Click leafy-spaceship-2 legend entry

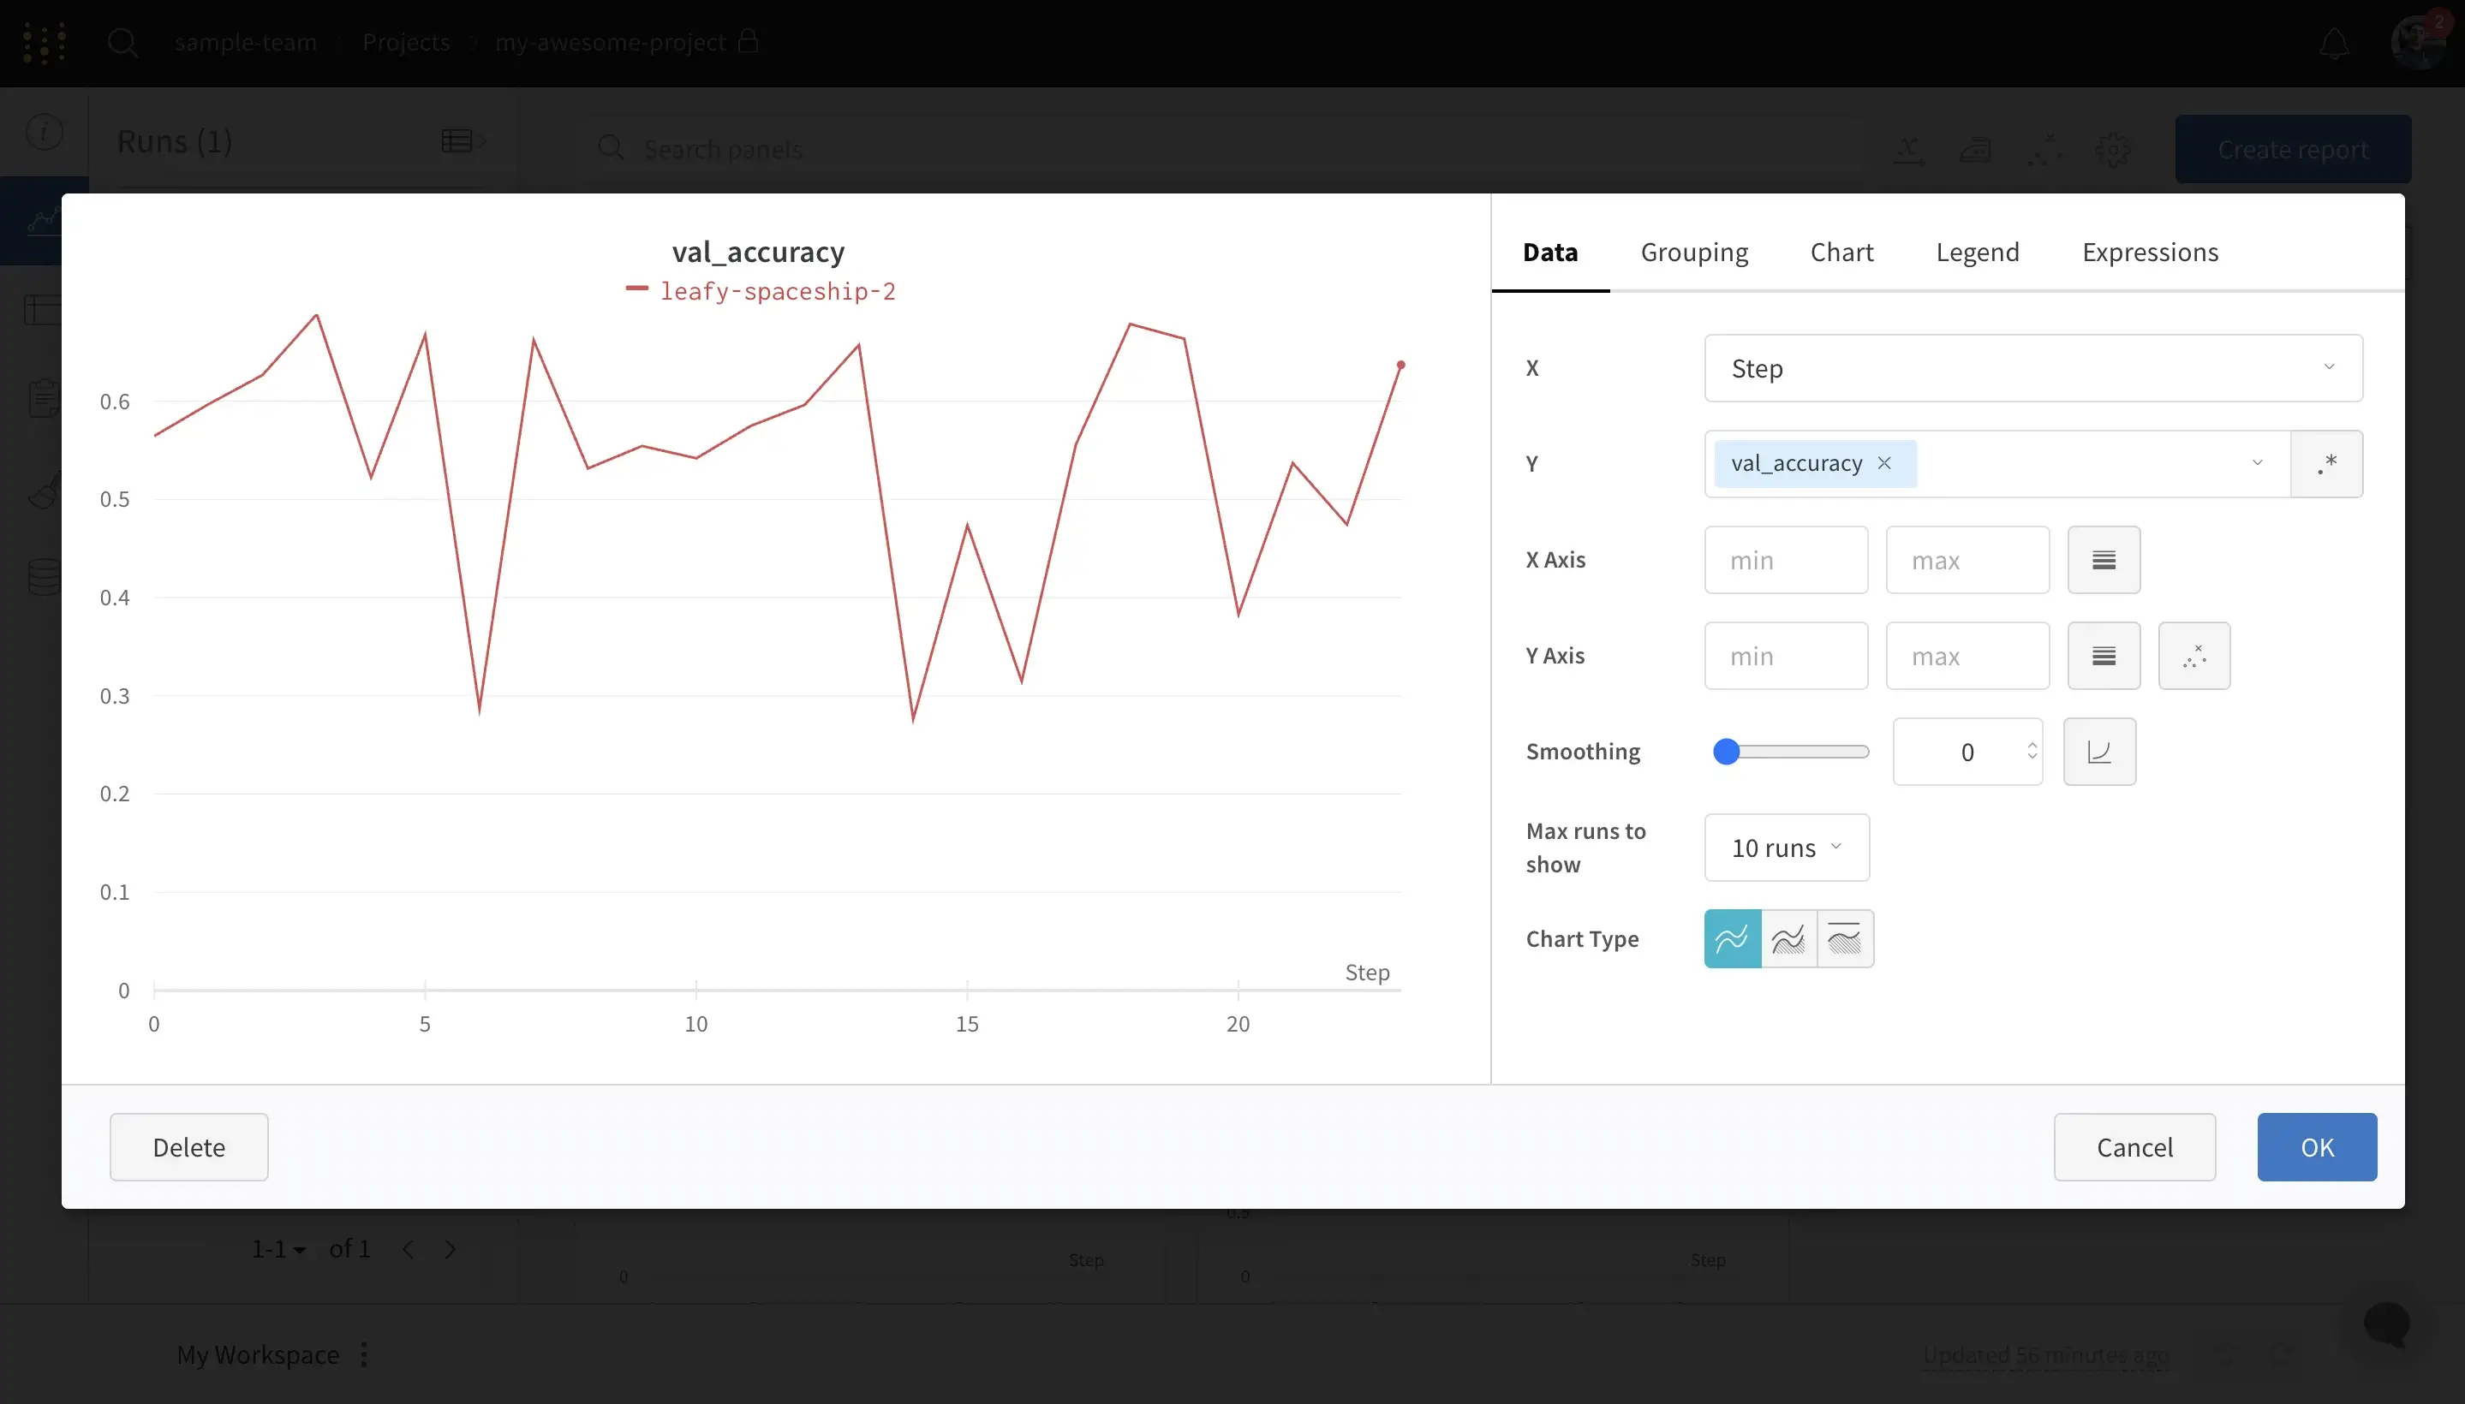tap(761, 290)
